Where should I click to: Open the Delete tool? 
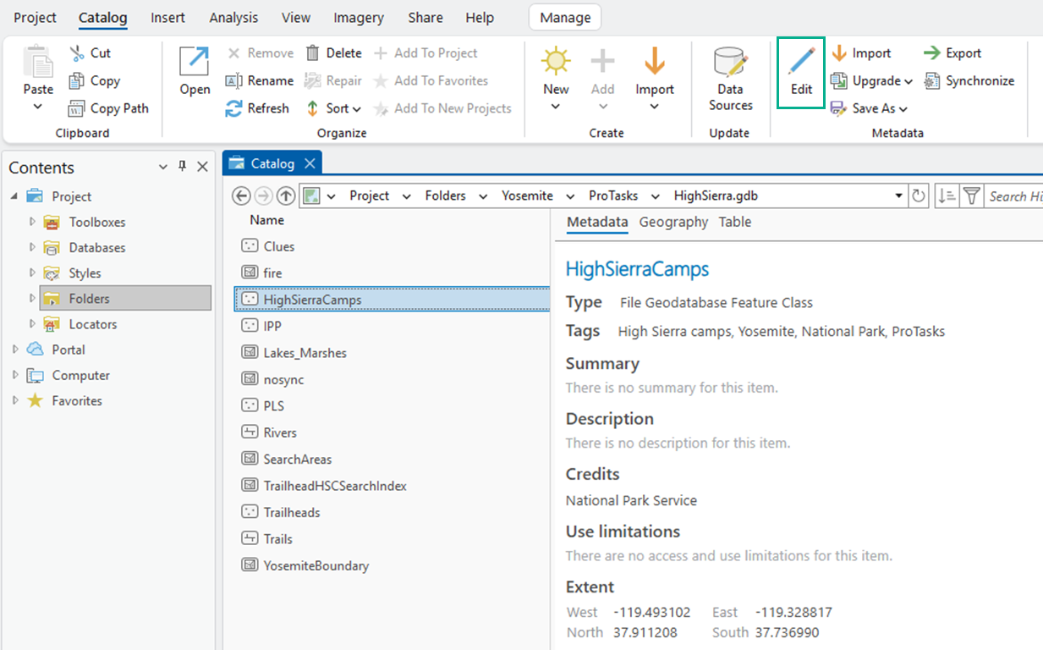tap(334, 52)
